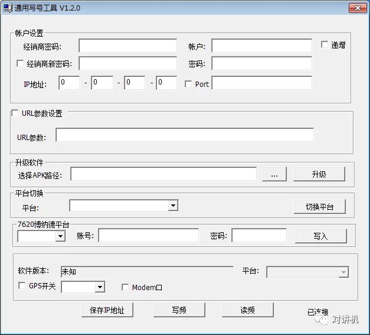The height and width of the screenshot is (335, 370).
Task: Click the 密码 field in 帐户设置
Action: pyautogui.click(x=261, y=63)
